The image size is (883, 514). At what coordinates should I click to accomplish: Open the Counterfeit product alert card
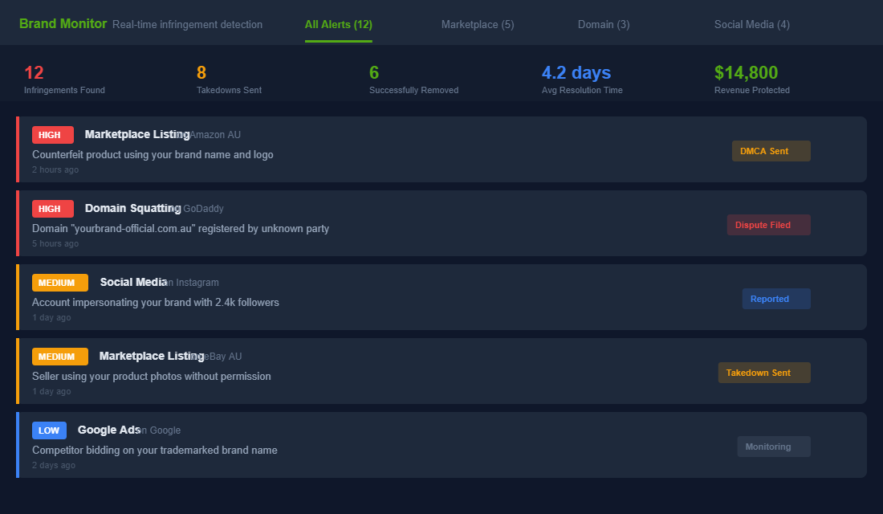tap(441, 149)
